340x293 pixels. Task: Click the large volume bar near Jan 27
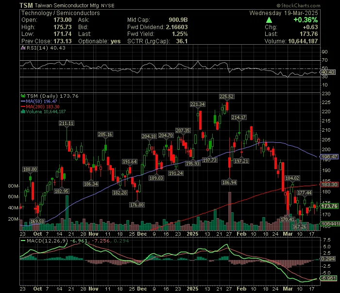[x=230, y=211]
